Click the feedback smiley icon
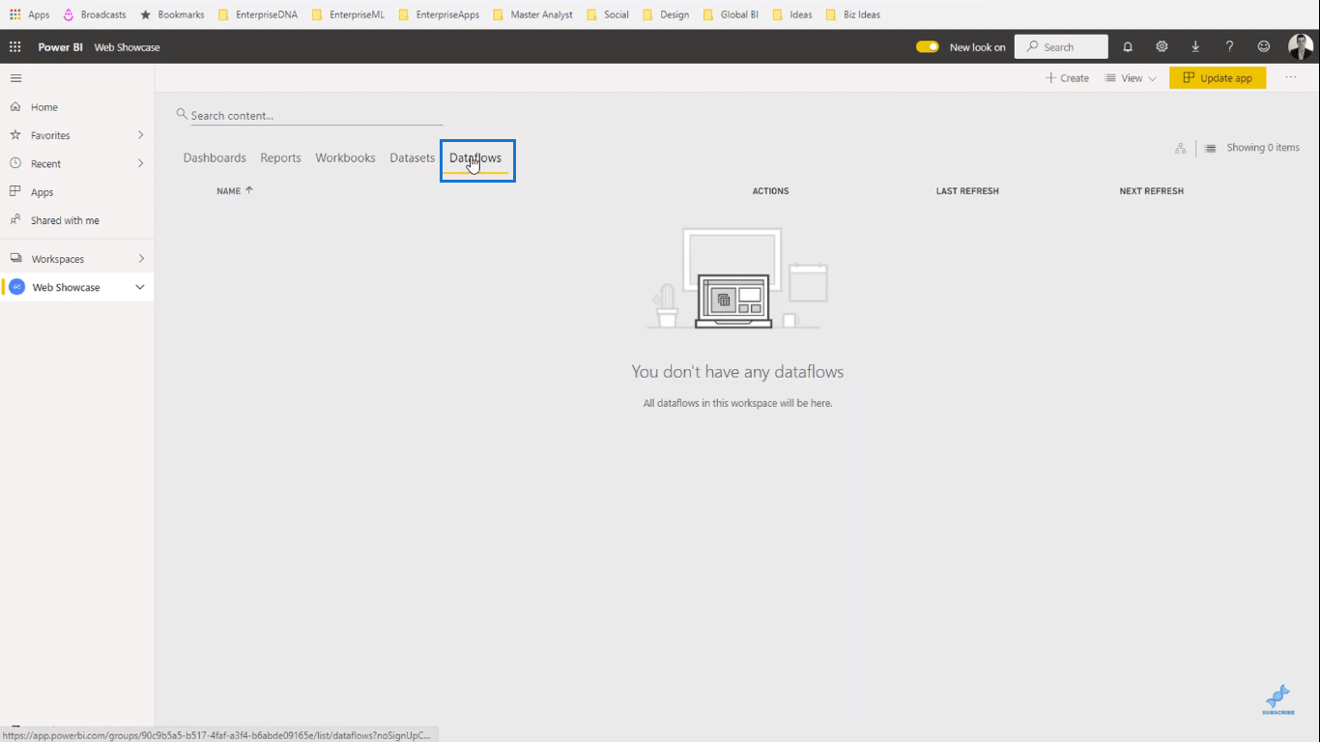This screenshot has width=1320, height=742. click(1264, 46)
